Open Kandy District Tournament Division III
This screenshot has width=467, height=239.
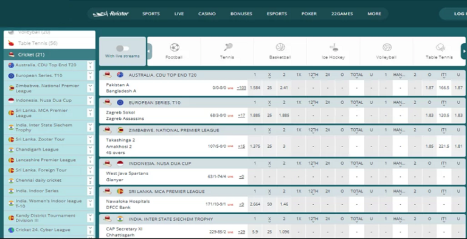[x=45, y=218]
